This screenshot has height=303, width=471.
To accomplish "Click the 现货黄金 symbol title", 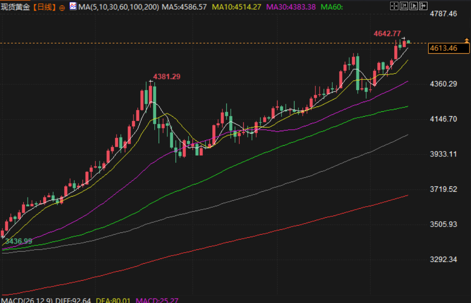I will (15, 7).
